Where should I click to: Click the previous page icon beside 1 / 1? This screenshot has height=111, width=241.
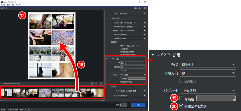[x=92, y=83]
